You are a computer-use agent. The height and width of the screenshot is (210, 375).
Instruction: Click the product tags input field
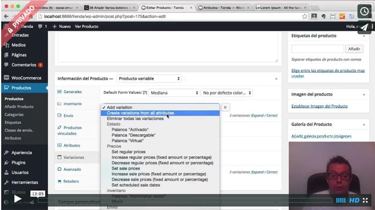pyautogui.click(x=317, y=49)
